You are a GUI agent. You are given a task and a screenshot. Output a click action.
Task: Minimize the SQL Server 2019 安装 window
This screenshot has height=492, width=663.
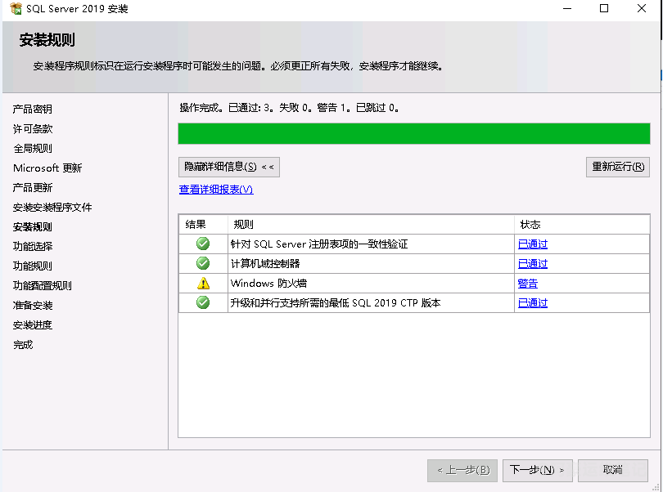click(567, 8)
